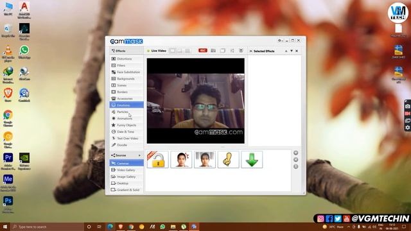
Task: Open Brave browser desktop icon
Action: coord(8,95)
